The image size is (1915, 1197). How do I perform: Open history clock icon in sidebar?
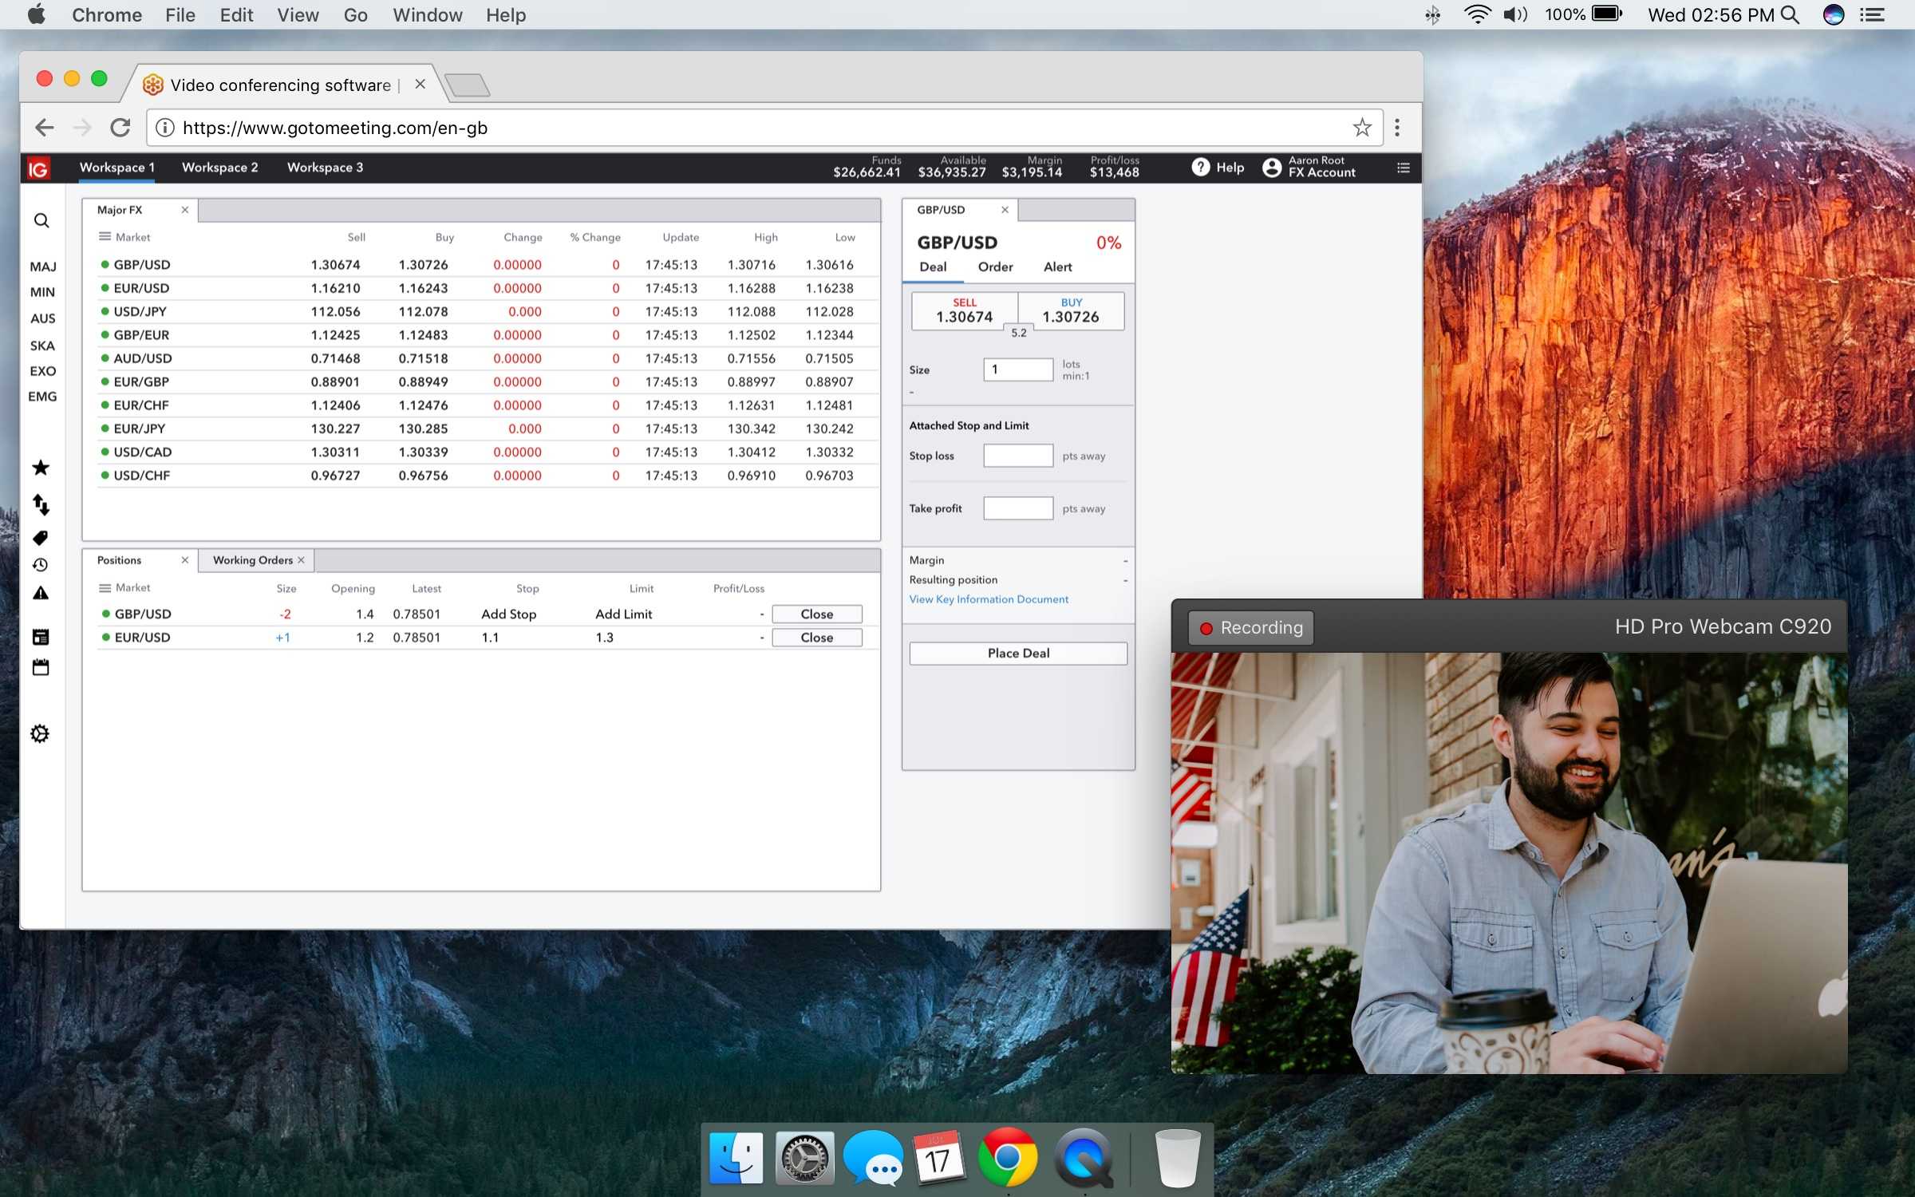41,565
